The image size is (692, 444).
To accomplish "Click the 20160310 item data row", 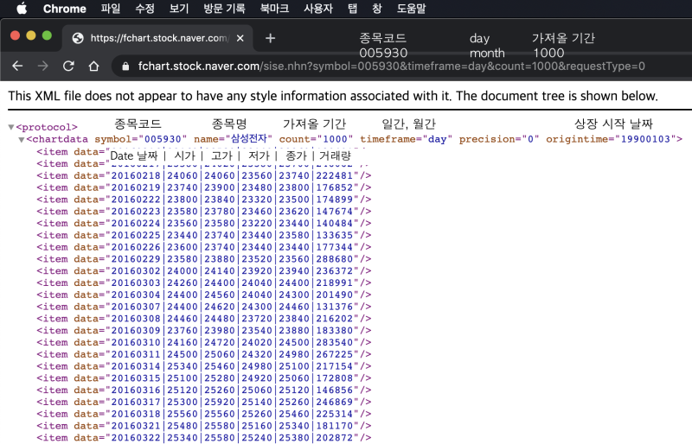I will [204, 342].
